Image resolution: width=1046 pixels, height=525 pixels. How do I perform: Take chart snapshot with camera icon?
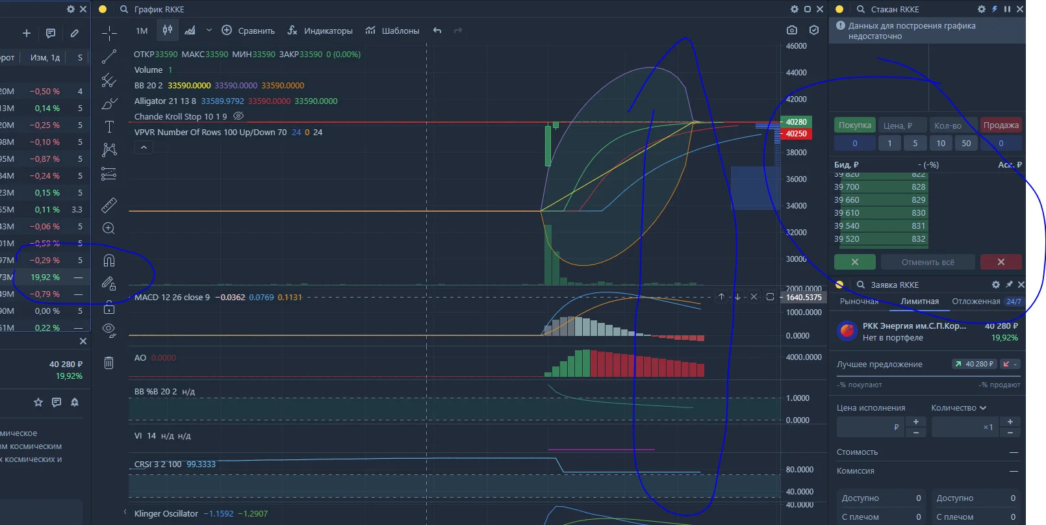tap(791, 30)
